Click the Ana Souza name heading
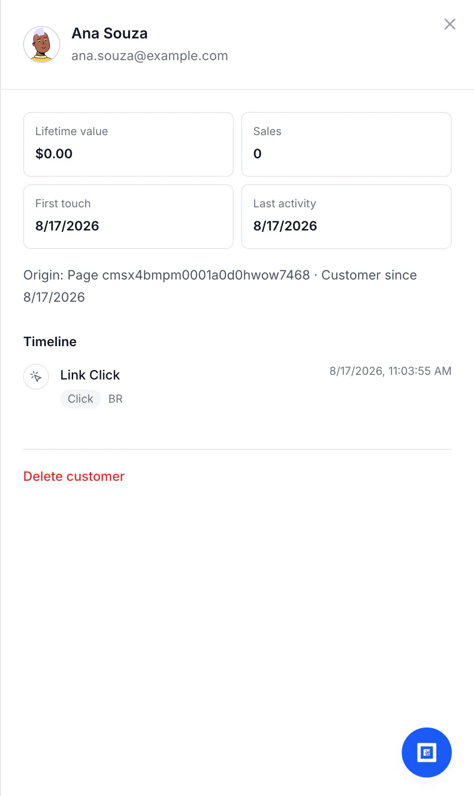This screenshot has width=474, height=796. [x=110, y=33]
